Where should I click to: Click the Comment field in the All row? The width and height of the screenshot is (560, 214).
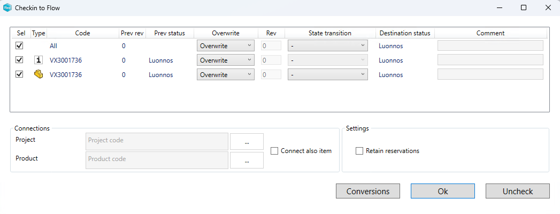pyautogui.click(x=490, y=46)
